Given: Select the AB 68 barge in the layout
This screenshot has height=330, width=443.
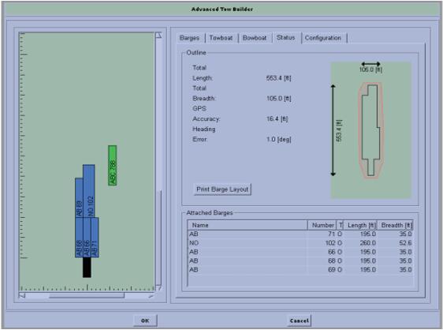Looking at the screenshot, I should [x=79, y=237].
